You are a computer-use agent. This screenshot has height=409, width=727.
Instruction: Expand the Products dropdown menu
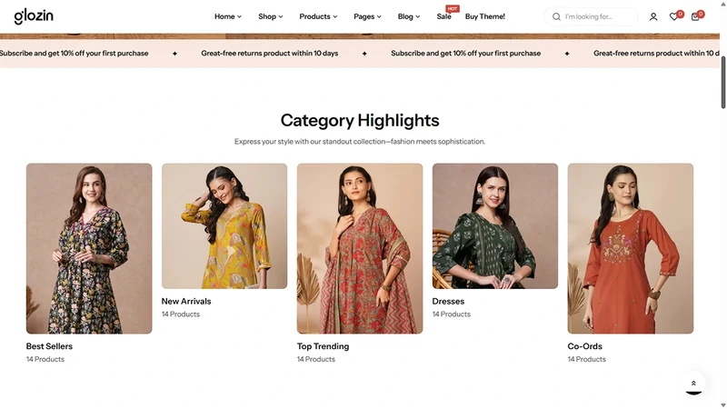(x=318, y=16)
